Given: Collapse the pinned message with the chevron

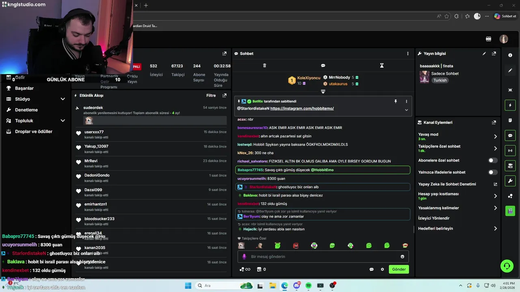Looking at the screenshot, I should point(406,110).
